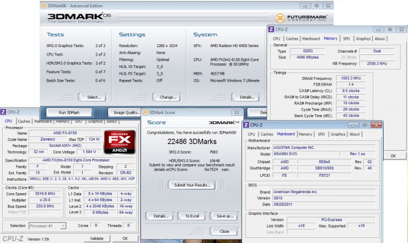Viewport: 408px width, 243px height.
Task: Click the CPU-Z Memory window title icon
Action: [x=271, y=29]
